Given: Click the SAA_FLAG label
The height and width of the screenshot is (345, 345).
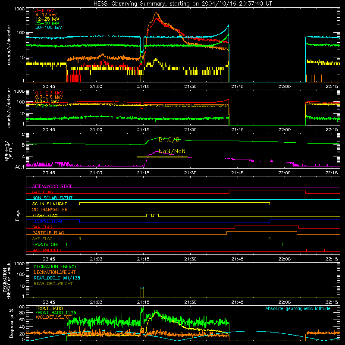Looking at the screenshot, I should pyautogui.click(x=42, y=227).
